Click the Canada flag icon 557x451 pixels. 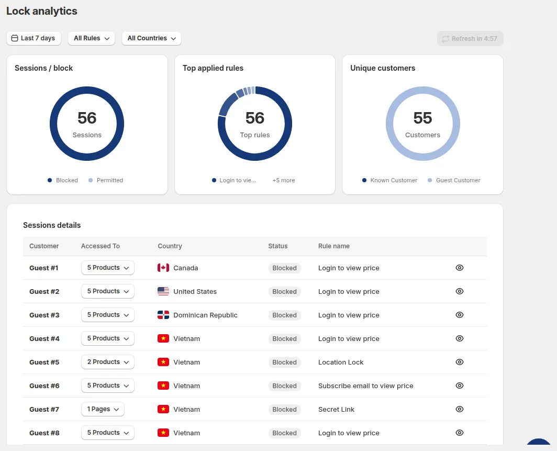[x=163, y=268]
